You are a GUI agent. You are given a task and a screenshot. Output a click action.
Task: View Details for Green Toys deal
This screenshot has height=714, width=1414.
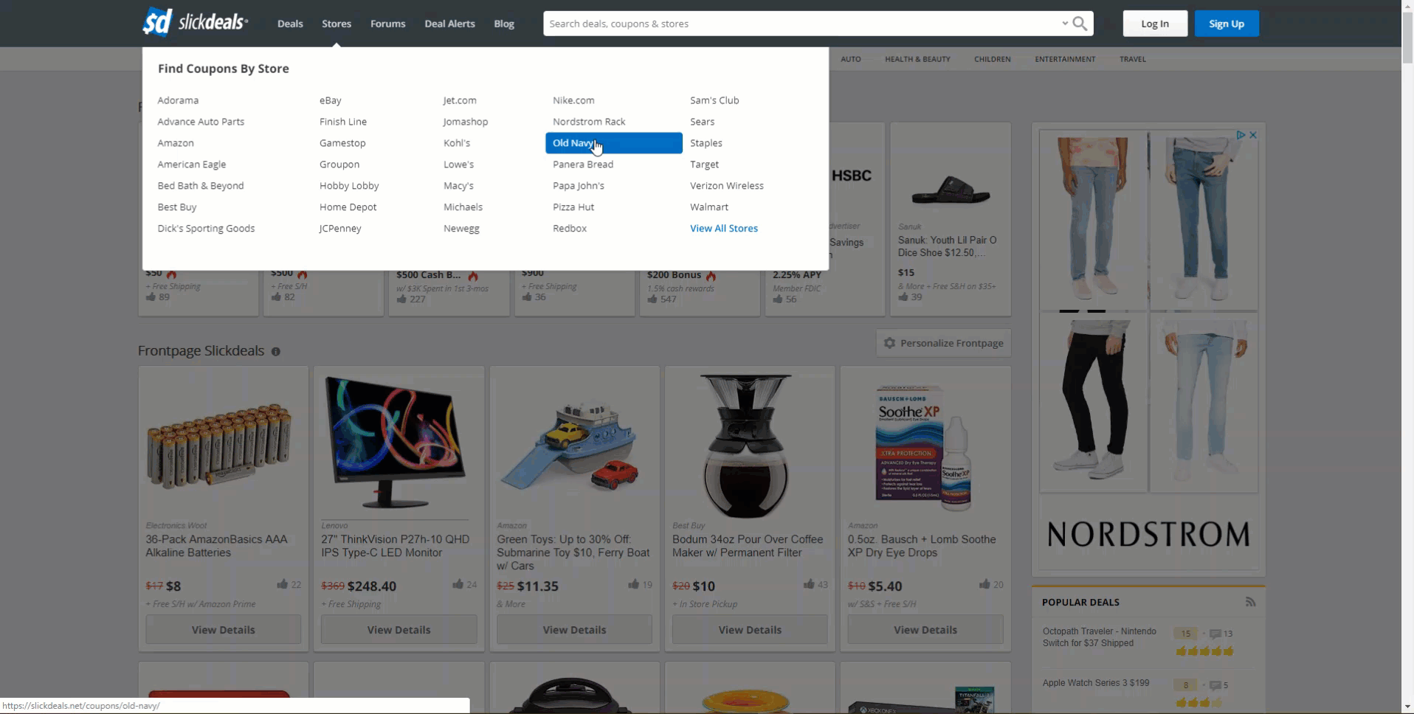(x=574, y=630)
